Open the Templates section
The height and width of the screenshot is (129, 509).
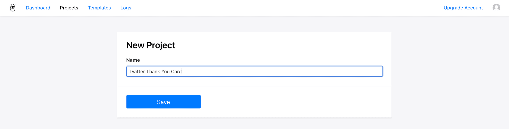(99, 8)
